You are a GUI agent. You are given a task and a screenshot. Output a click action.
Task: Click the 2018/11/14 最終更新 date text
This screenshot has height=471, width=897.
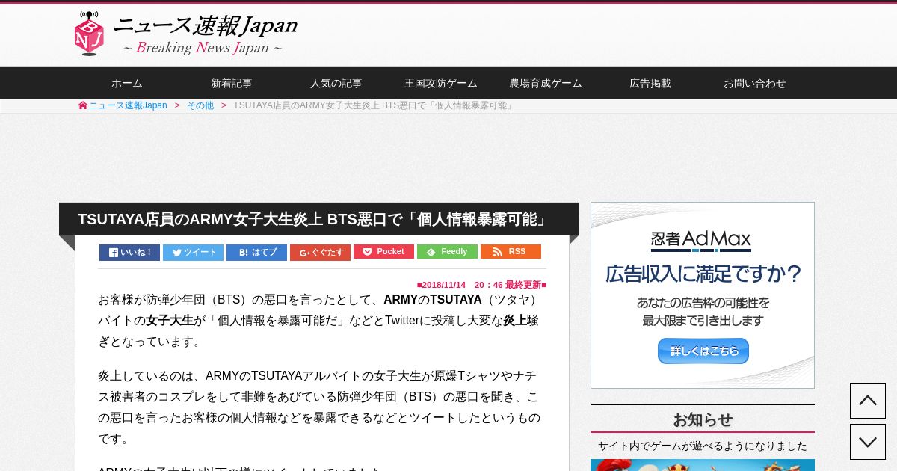[481, 285]
